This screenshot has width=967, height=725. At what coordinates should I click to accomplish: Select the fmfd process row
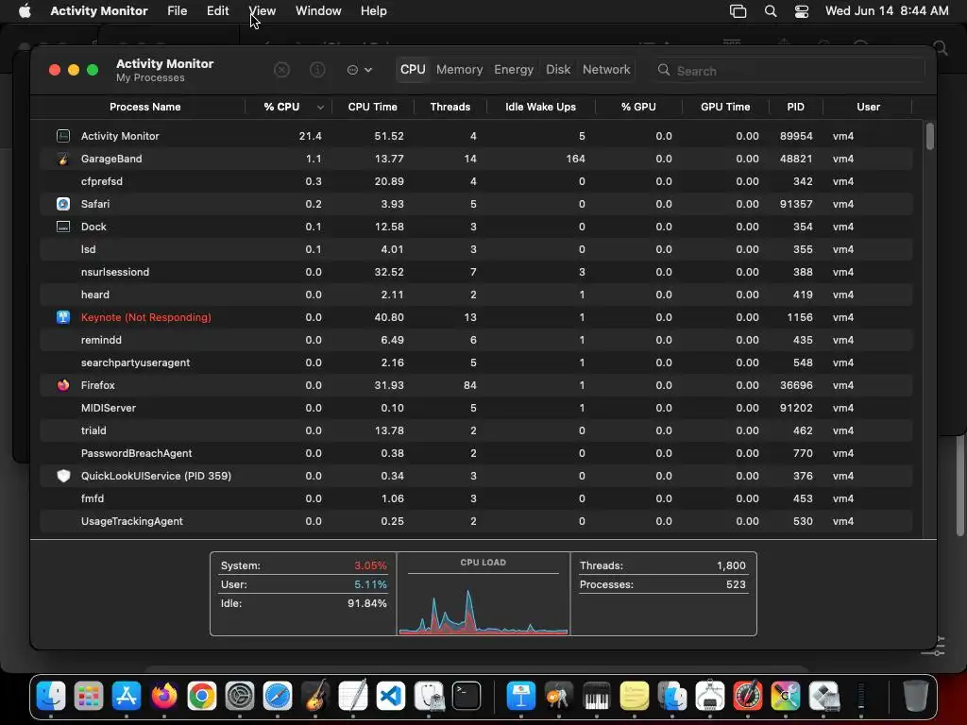coord(476,498)
